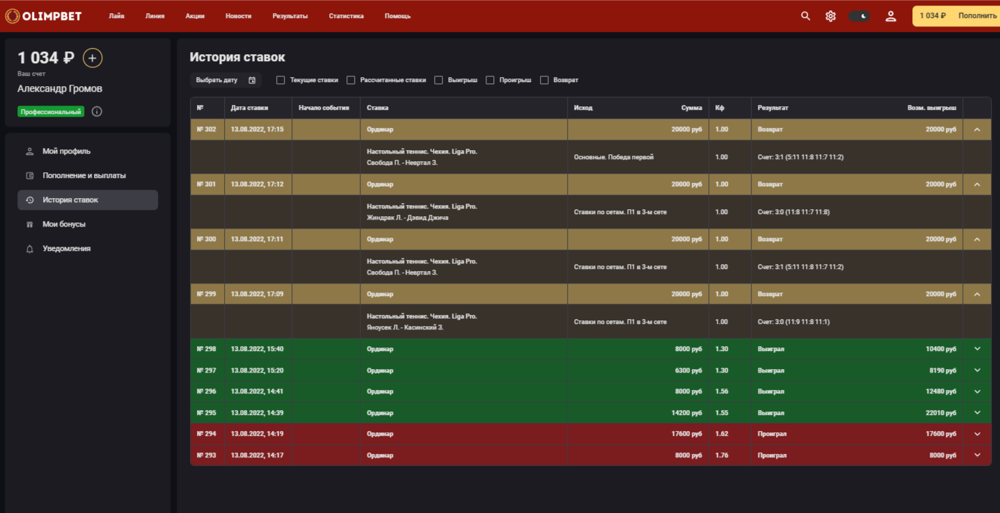Go to Результаты in top navigation
Screen dimensions: 1000x513
coord(290,16)
